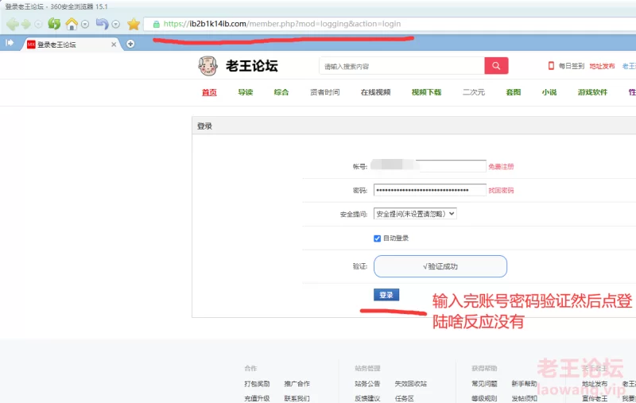Open the 宣传老王 footer link
This screenshot has width=636, height=403.
click(x=595, y=398)
